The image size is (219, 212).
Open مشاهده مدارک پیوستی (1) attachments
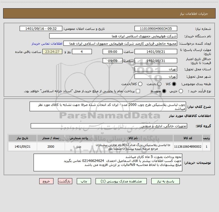(121, 181)
